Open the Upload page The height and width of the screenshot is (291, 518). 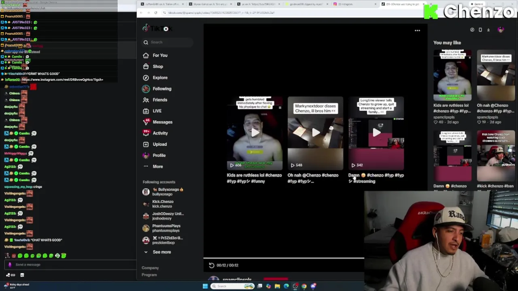(x=155, y=144)
